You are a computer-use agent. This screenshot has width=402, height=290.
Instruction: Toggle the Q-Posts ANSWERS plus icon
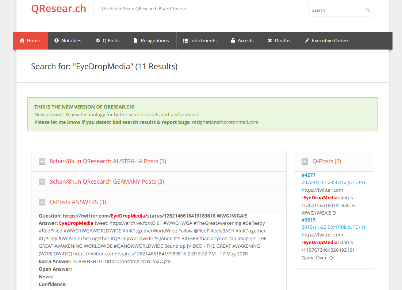coord(42,202)
